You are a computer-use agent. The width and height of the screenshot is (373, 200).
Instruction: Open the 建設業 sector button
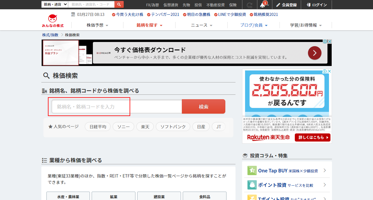pyautogui.click(x=159, y=197)
